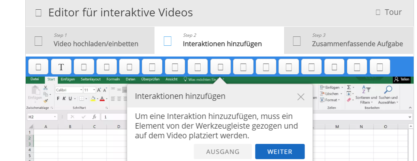Collapse the Excel ribbon with the caret
This screenshot has height=161, width=417.
point(410,107)
